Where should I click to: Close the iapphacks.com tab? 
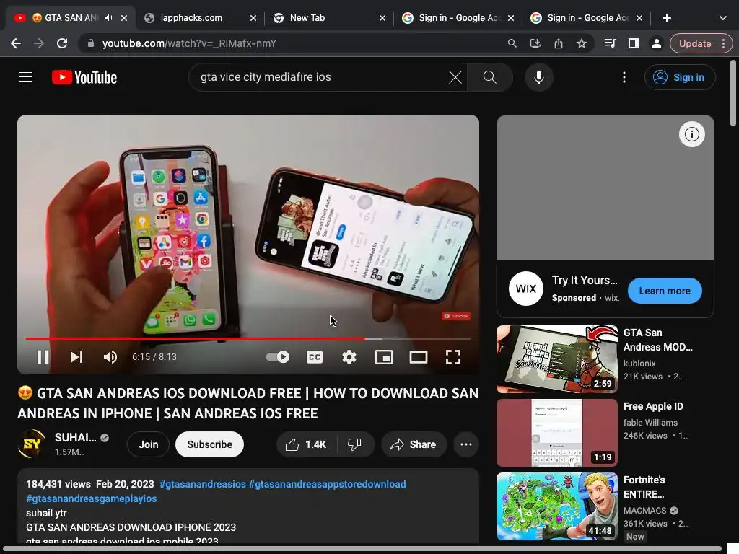point(253,18)
